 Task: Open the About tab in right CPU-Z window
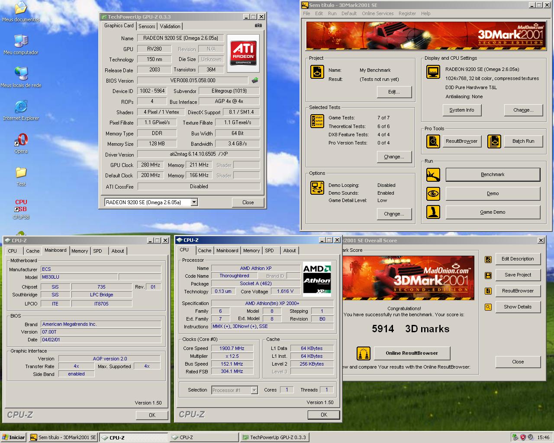pyautogui.click(x=290, y=250)
